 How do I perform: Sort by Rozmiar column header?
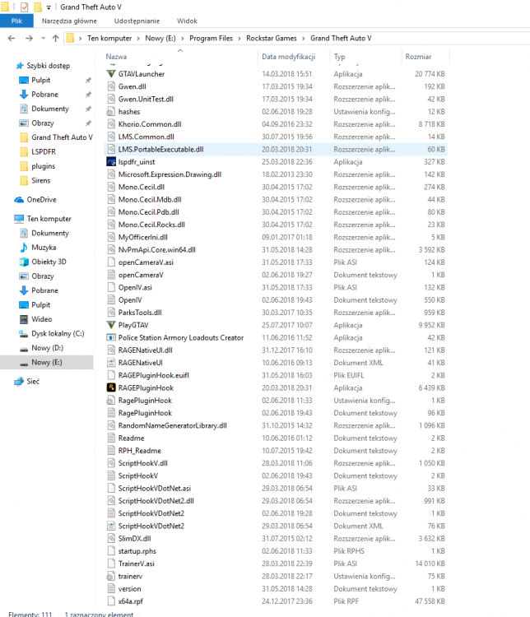point(418,57)
